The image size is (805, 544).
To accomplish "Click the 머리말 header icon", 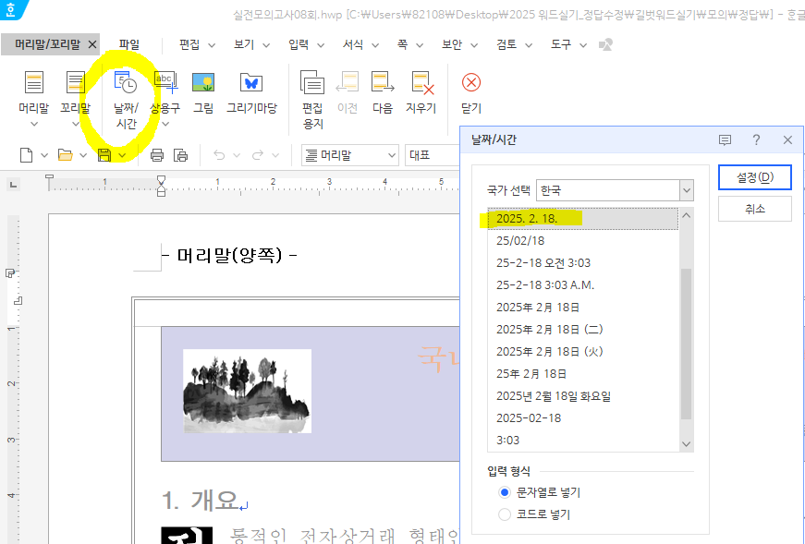I will (34, 85).
